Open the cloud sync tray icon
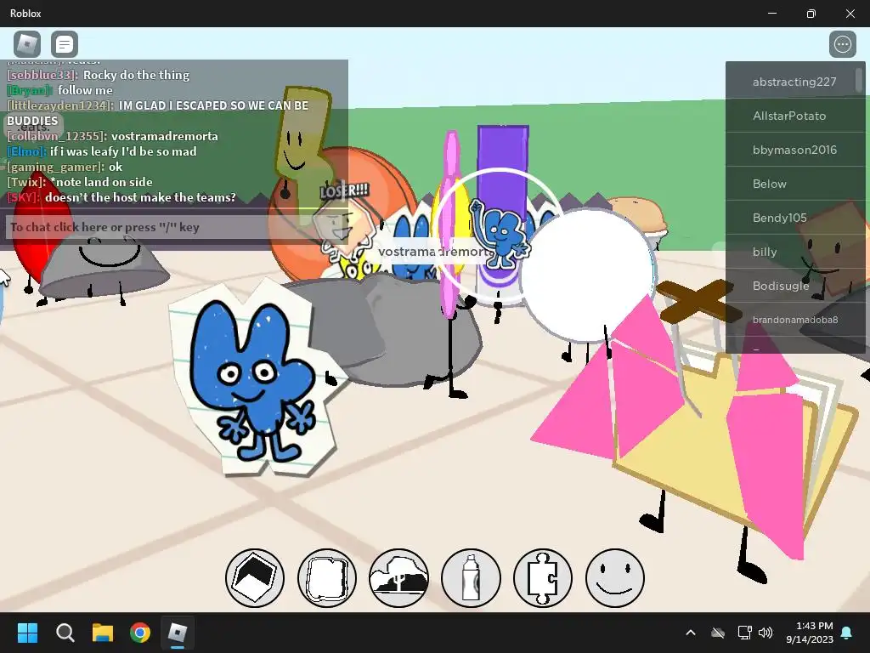This screenshot has height=653, width=870. click(718, 633)
